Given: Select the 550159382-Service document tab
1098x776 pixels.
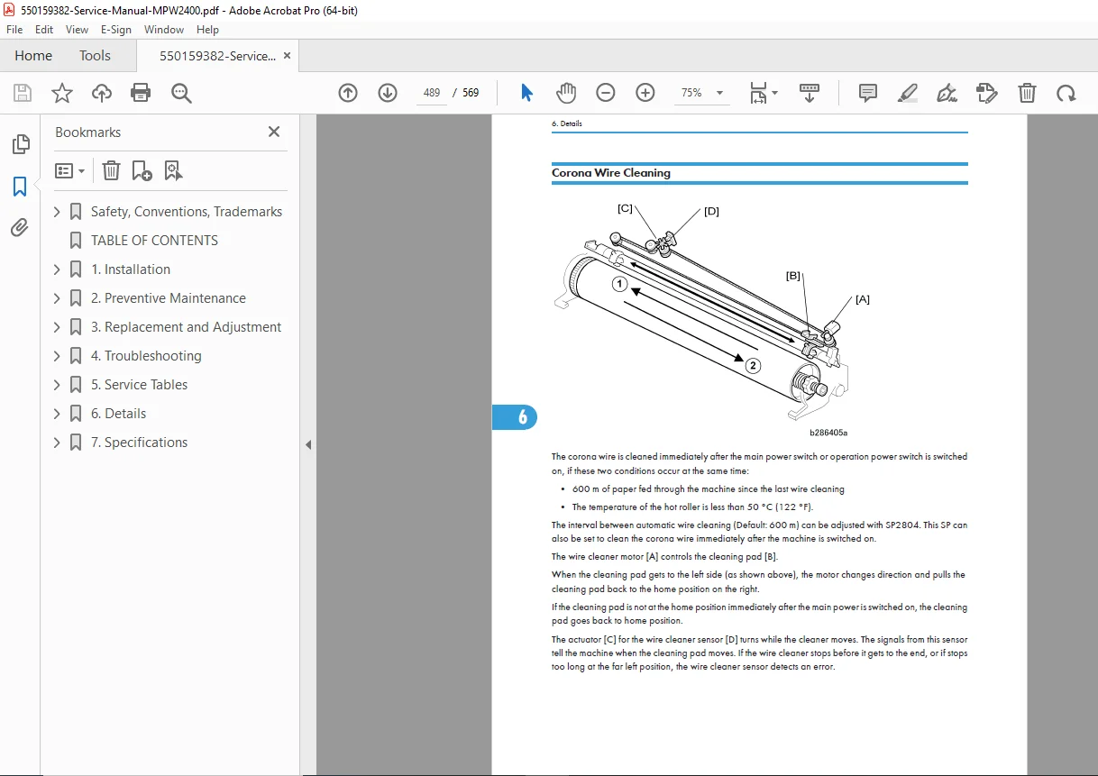Looking at the screenshot, I should [217, 56].
